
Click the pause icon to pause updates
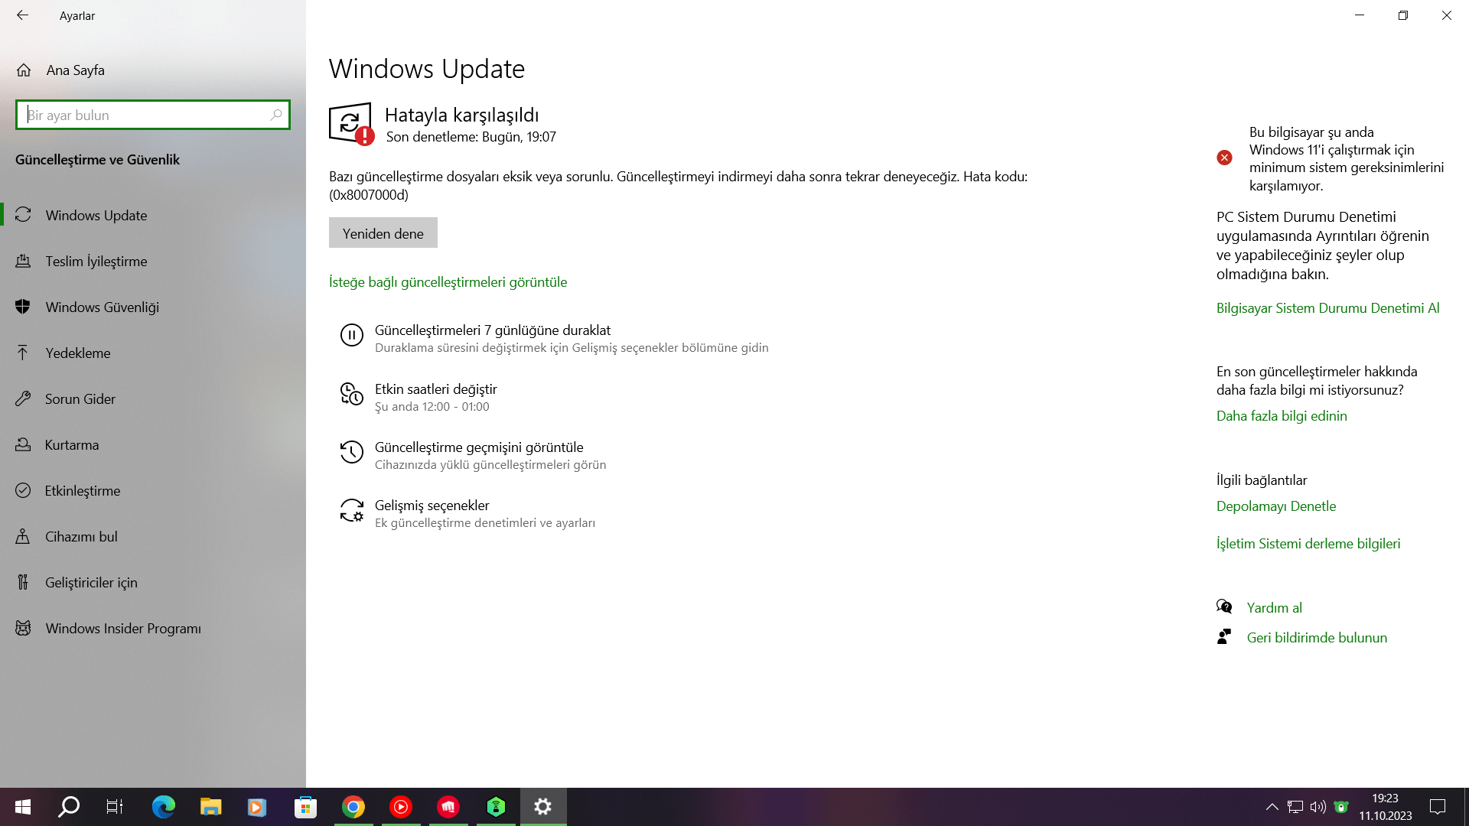point(352,335)
